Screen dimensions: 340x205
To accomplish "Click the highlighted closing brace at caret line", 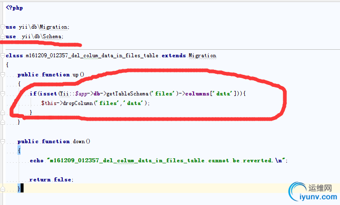I will 19,188.
